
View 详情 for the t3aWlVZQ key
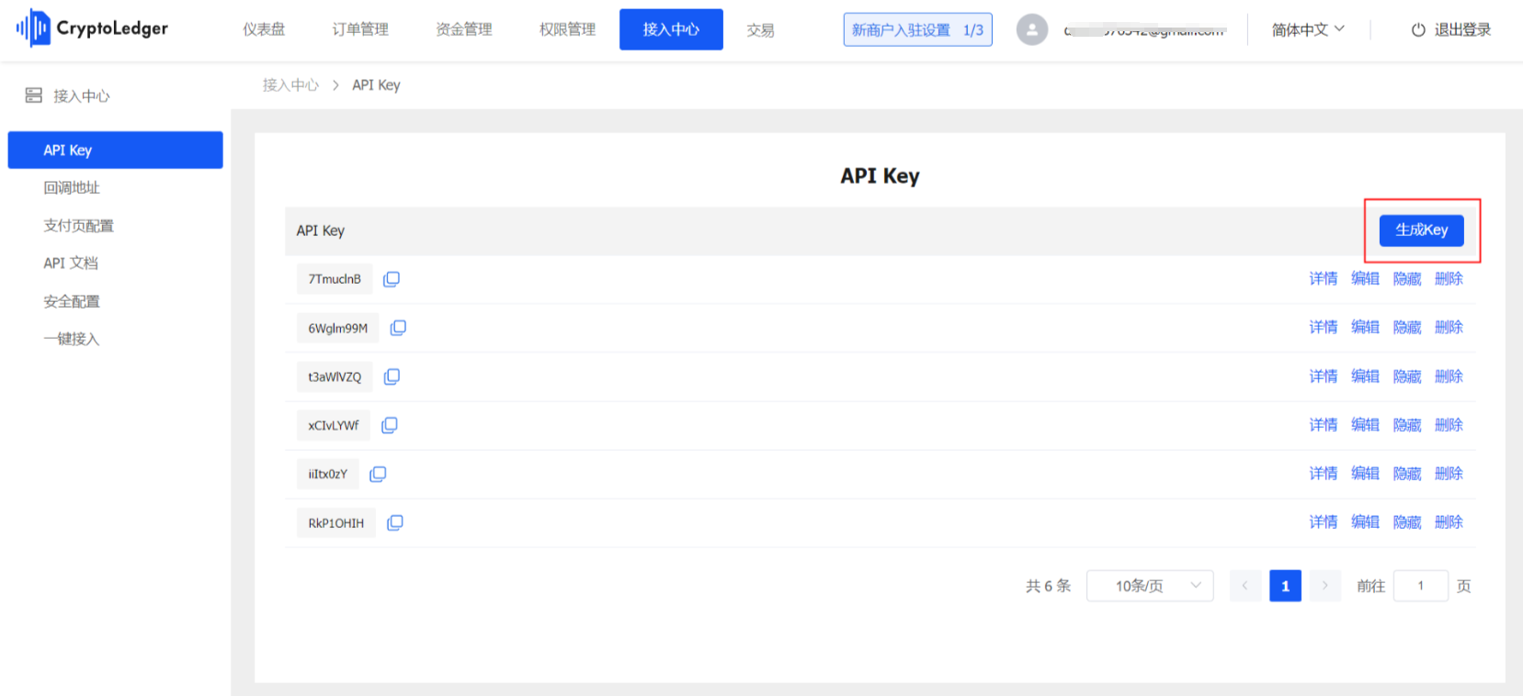pos(1324,376)
